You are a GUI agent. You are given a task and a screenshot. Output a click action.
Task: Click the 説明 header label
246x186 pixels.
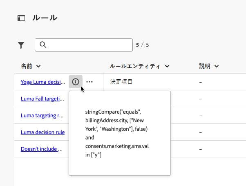click(205, 66)
